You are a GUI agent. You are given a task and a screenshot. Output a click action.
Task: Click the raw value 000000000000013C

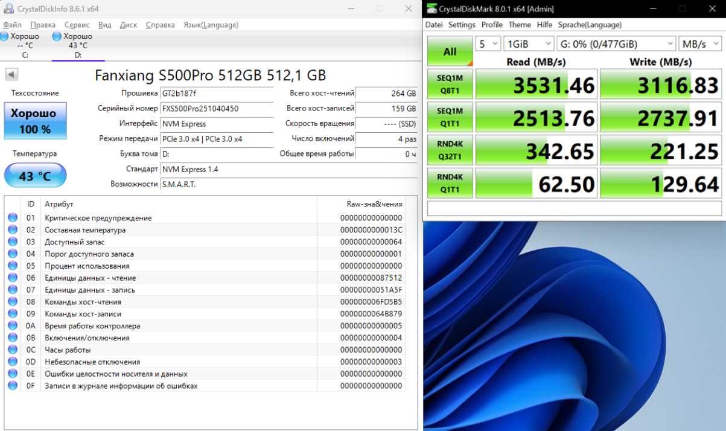[x=371, y=230]
